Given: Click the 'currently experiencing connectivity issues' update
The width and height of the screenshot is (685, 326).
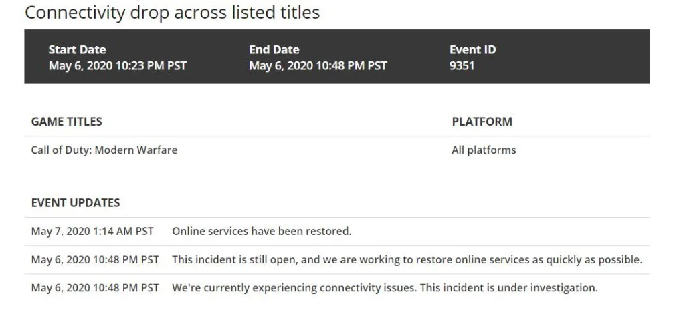Looking at the screenshot, I should point(385,288).
